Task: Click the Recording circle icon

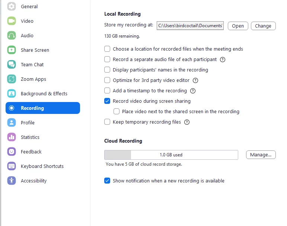Action: 12,108
